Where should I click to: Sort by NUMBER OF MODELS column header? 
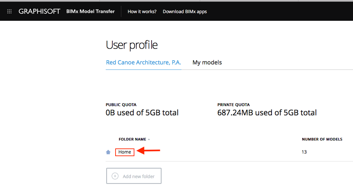tap(322, 139)
